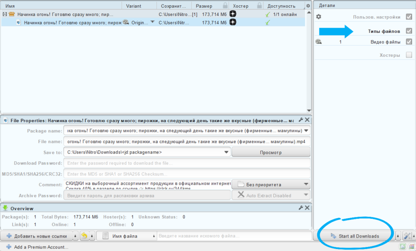Screen dimensions: 416x251
Task: Open the Без приоритета priority dropdown
Action: [306, 184]
